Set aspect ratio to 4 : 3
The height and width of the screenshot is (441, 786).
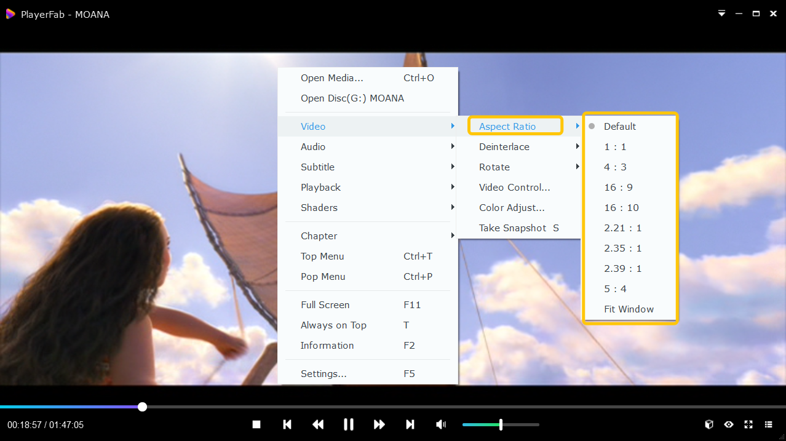click(x=630, y=167)
